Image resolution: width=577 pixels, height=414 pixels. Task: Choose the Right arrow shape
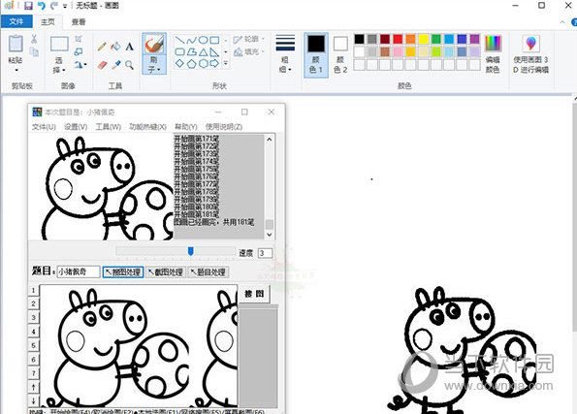click(x=215, y=63)
